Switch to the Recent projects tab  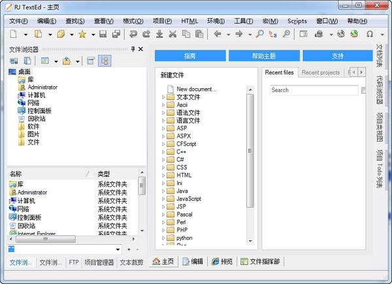tap(321, 72)
